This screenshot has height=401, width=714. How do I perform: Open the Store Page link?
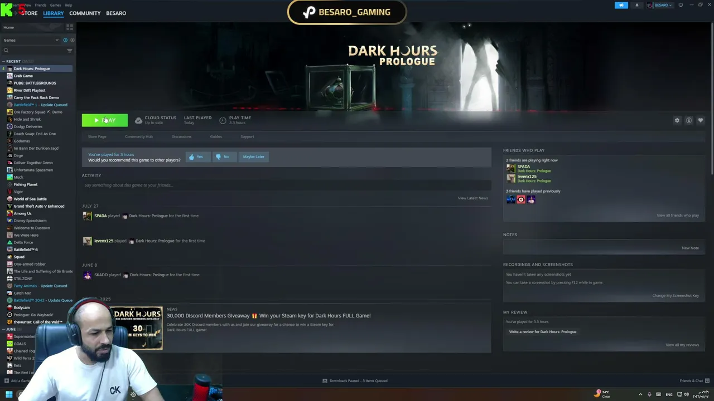(97, 136)
